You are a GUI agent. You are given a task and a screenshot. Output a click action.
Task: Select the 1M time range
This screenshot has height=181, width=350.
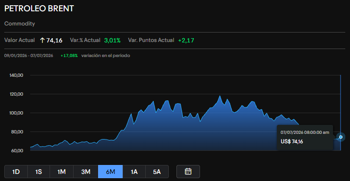(x=61, y=172)
